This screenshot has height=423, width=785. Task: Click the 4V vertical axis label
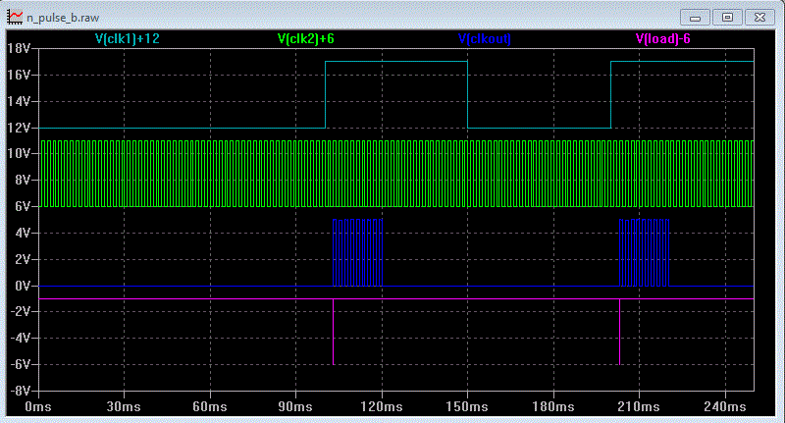[23, 234]
